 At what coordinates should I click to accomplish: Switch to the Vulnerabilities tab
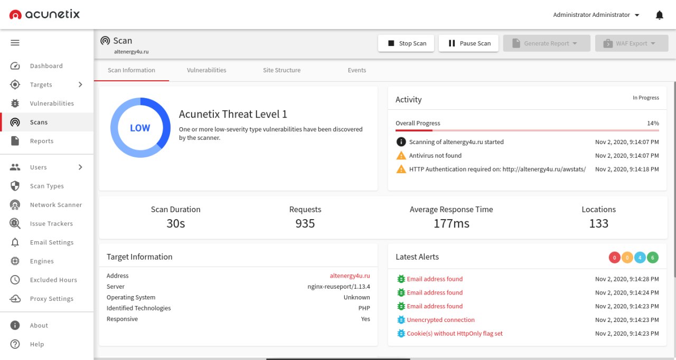tap(206, 70)
